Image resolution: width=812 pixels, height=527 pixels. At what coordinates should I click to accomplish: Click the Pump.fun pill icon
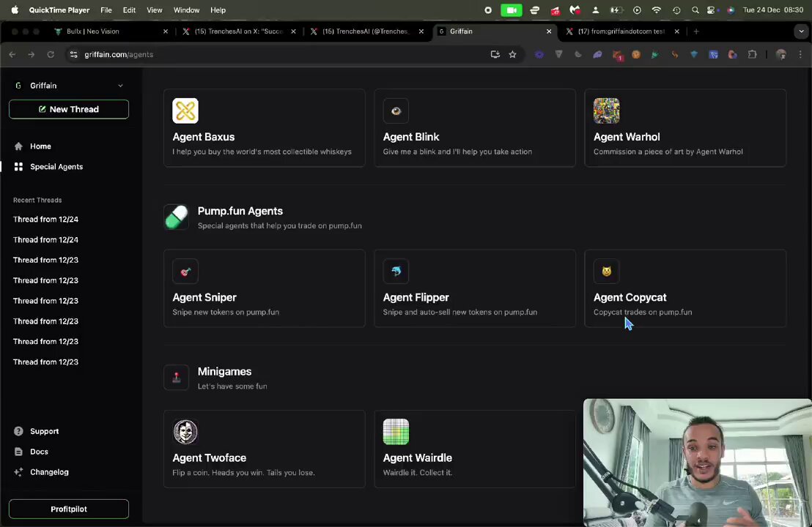[177, 217]
